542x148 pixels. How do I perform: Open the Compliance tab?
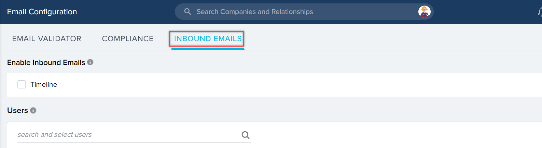tap(128, 39)
